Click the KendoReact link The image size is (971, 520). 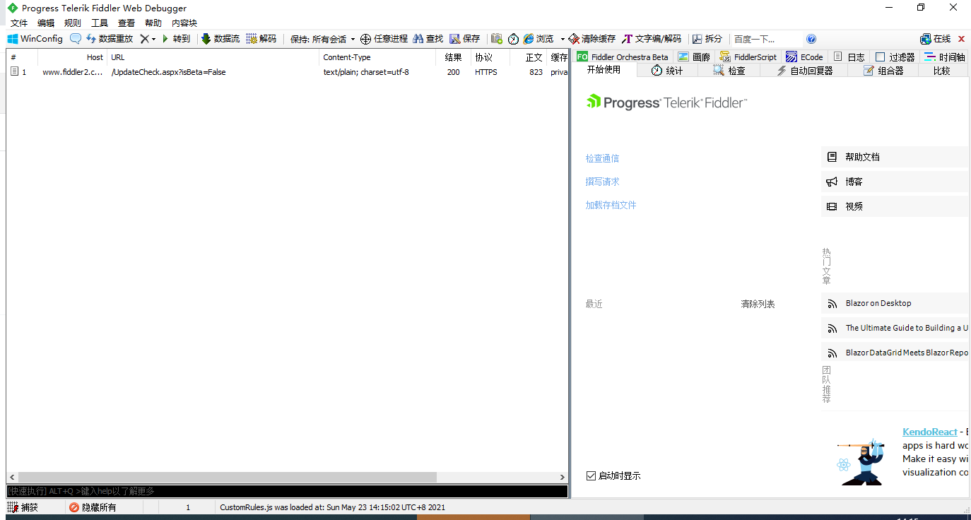click(x=929, y=432)
